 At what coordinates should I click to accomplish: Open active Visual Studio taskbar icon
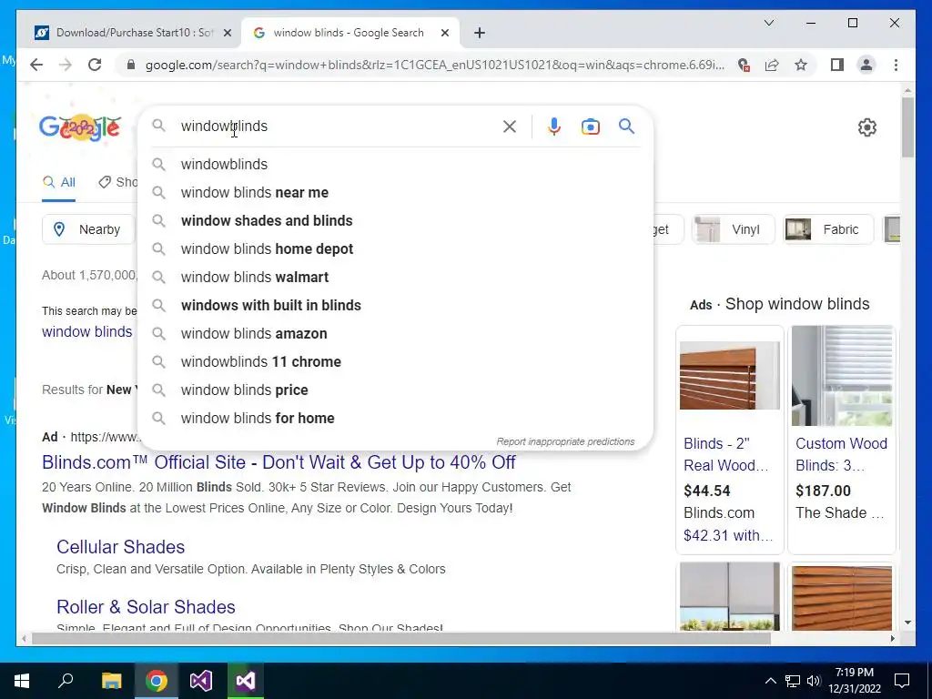click(245, 681)
